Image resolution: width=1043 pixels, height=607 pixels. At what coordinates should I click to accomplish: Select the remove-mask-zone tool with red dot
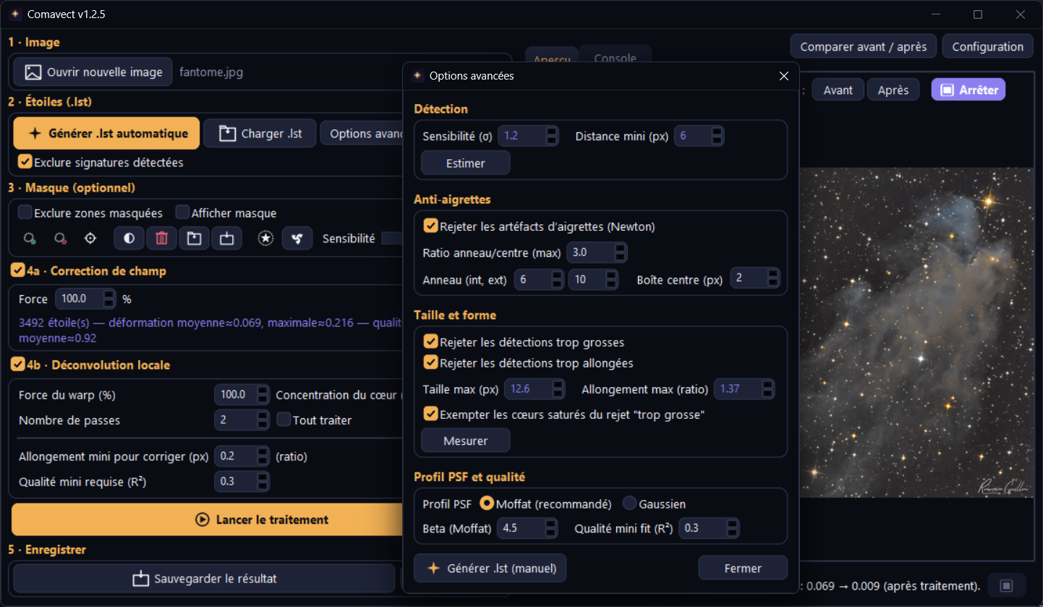(60, 238)
